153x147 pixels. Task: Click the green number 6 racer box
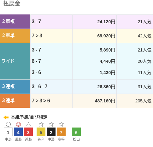pos(76,132)
